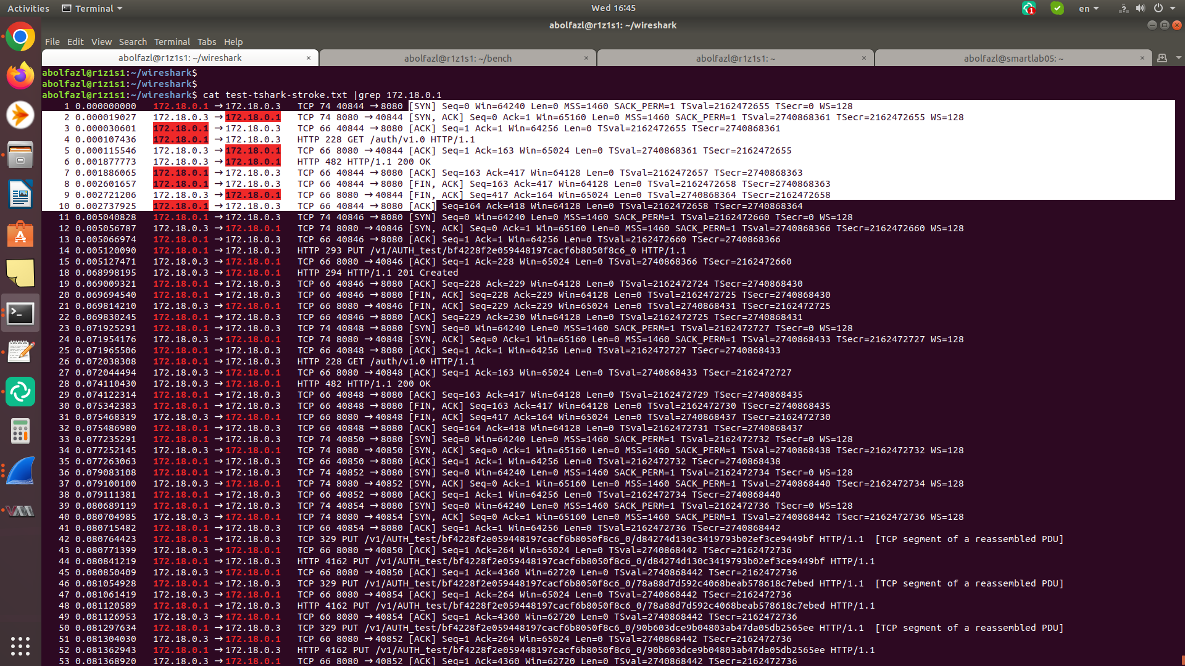Image resolution: width=1185 pixels, height=666 pixels.
Task: Launch Google Chrome from the dock
Action: click(20, 38)
